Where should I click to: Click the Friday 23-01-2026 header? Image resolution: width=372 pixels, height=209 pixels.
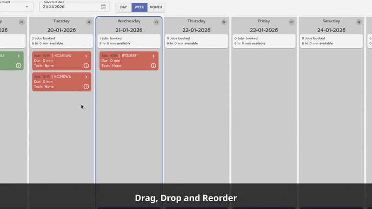click(264, 26)
